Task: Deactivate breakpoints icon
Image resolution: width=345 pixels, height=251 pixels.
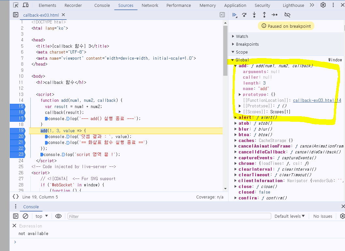Action: [287, 15]
